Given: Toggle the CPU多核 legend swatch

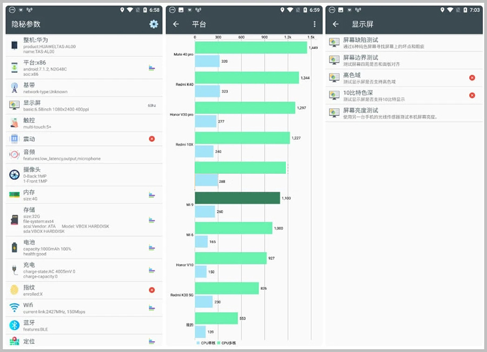Looking at the screenshot, I should coord(219,343).
